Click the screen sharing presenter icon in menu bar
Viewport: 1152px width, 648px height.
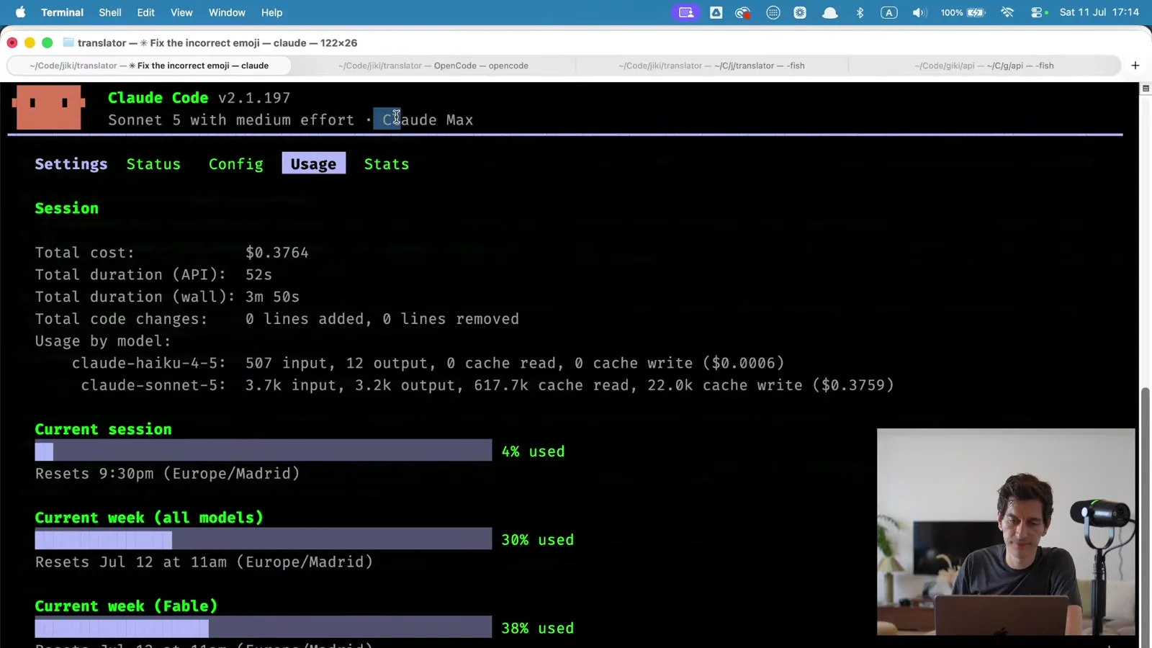686,12
